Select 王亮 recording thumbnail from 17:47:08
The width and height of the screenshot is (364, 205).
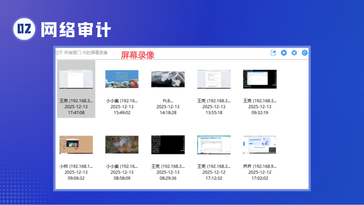point(76,79)
